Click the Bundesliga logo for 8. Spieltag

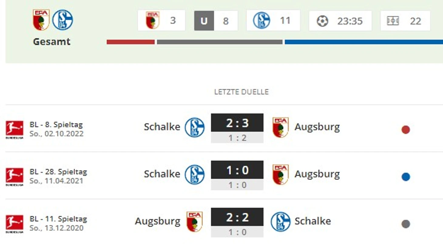coord(14,129)
